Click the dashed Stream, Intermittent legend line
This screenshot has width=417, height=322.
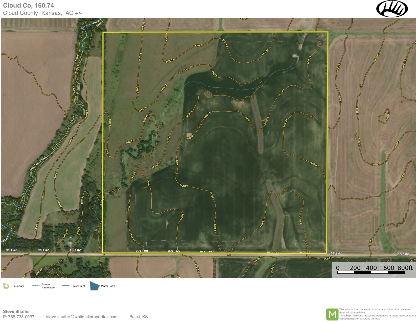coord(36,285)
